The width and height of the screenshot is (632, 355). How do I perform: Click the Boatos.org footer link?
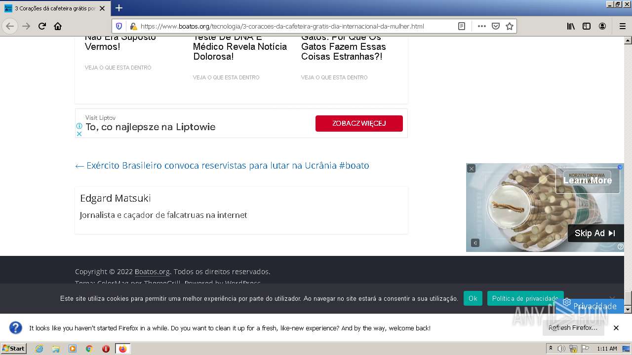[152, 272]
